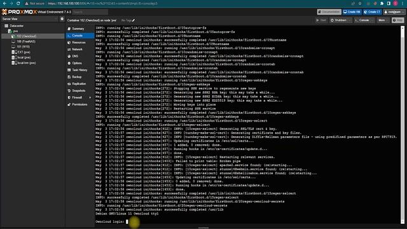Image resolution: width=407 pixels, height=229 pixels.
Task: Click the Shutdown button
Action: (338, 20)
